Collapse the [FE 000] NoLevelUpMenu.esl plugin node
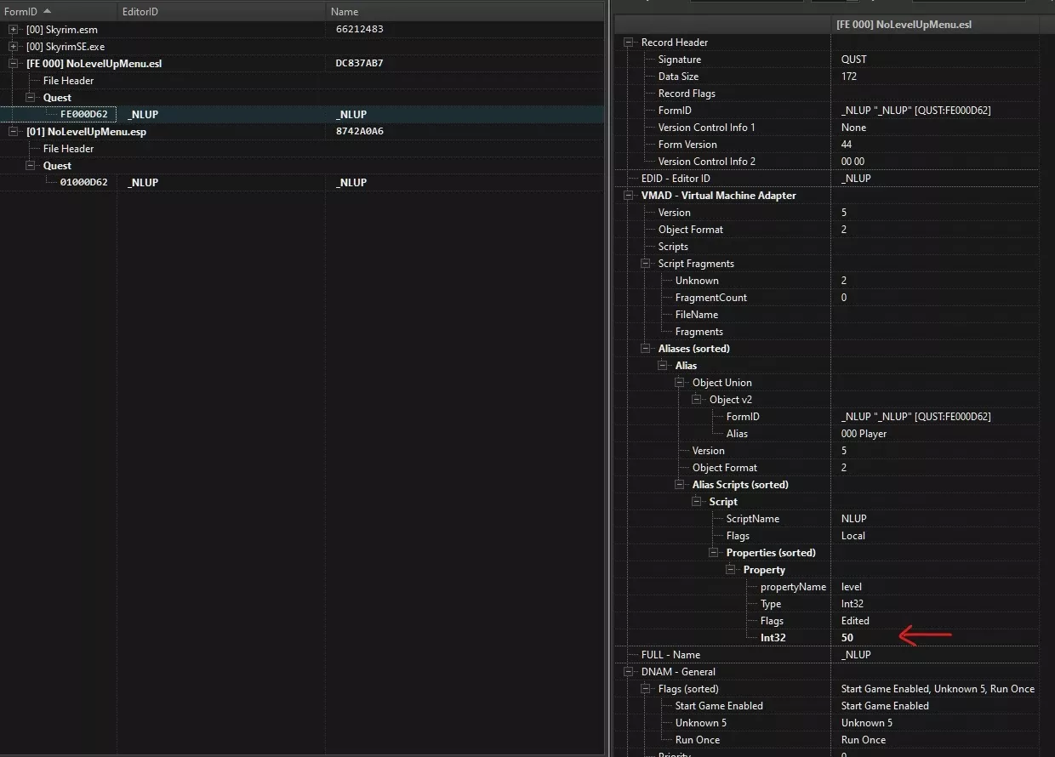This screenshot has width=1055, height=757. pyautogui.click(x=13, y=64)
